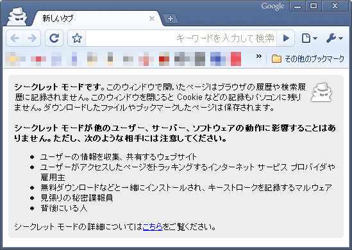
Task: Open the その他のブックマーク folder
Action: [308, 59]
